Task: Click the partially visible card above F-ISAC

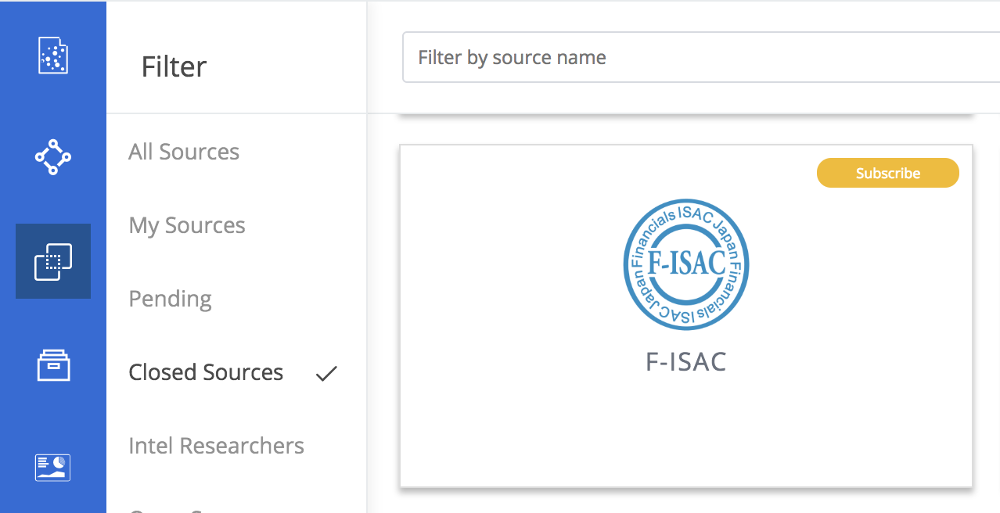Action: coord(686,117)
